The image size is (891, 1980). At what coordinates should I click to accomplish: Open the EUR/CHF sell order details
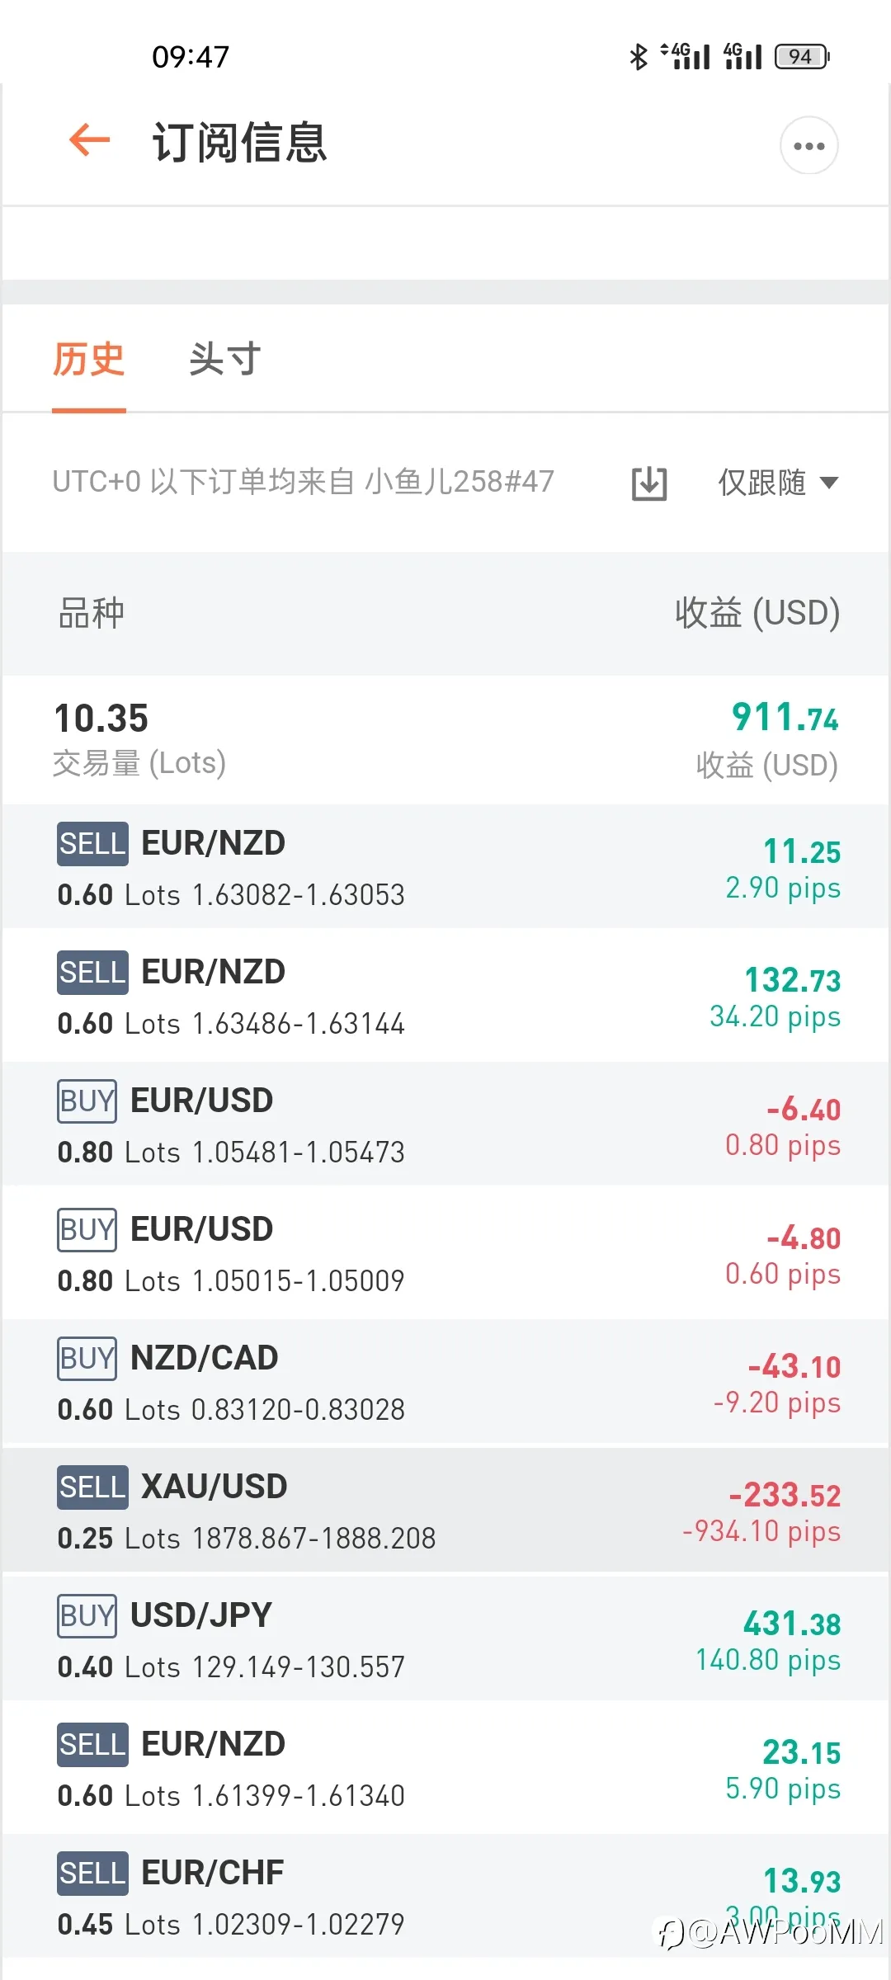point(445,1897)
